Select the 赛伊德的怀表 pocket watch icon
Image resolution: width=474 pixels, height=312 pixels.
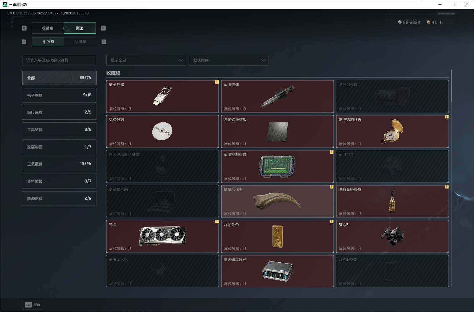pos(393,131)
